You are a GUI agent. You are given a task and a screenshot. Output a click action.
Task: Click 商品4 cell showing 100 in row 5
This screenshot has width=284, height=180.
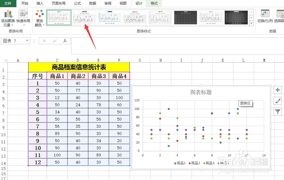[119, 98]
